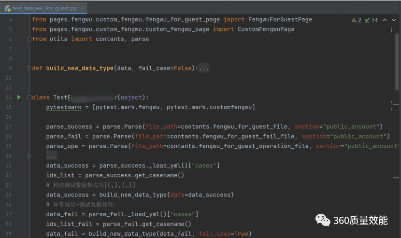Click the editor vertical scrollbar thumb
The height and width of the screenshot is (238, 401).
(x=397, y=61)
